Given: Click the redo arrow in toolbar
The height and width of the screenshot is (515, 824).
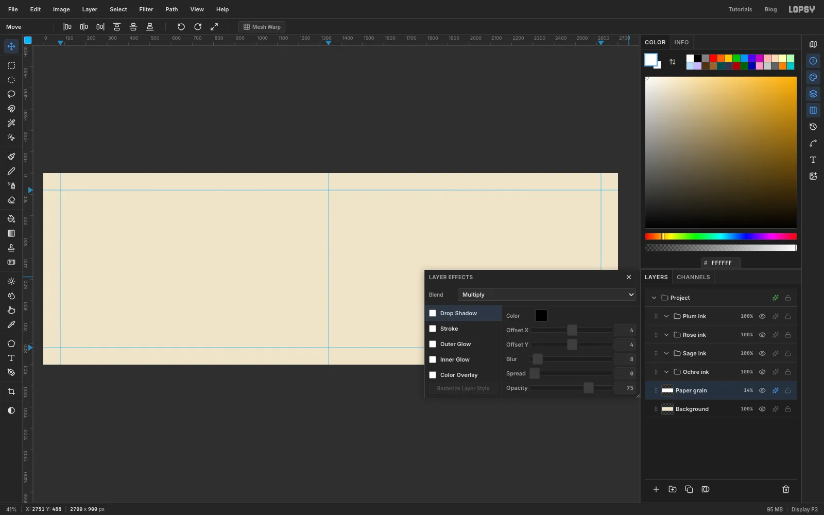Looking at the screenshot, I should (x=198, y=27).
